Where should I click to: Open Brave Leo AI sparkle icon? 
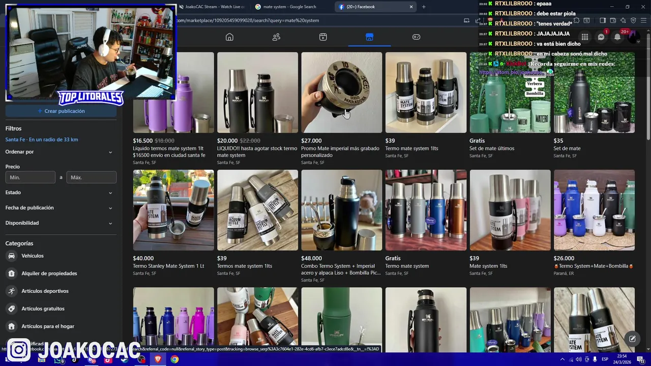623,20
